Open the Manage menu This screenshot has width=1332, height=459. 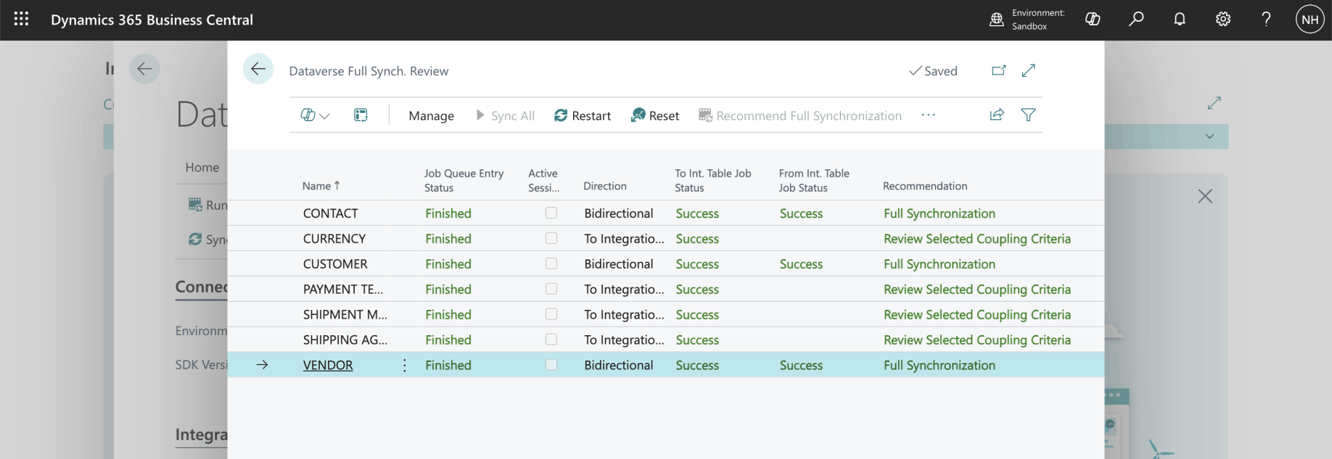tap(431, 116)
